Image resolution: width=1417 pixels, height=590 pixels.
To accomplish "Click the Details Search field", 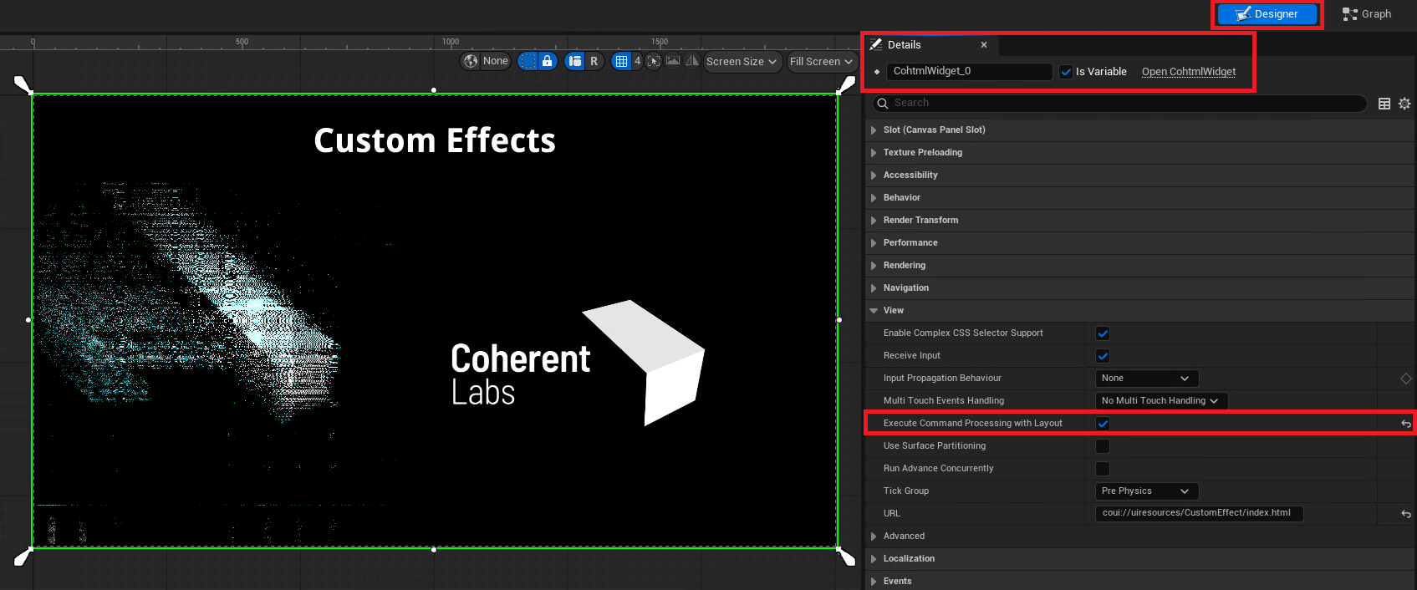I will 1119,103.
